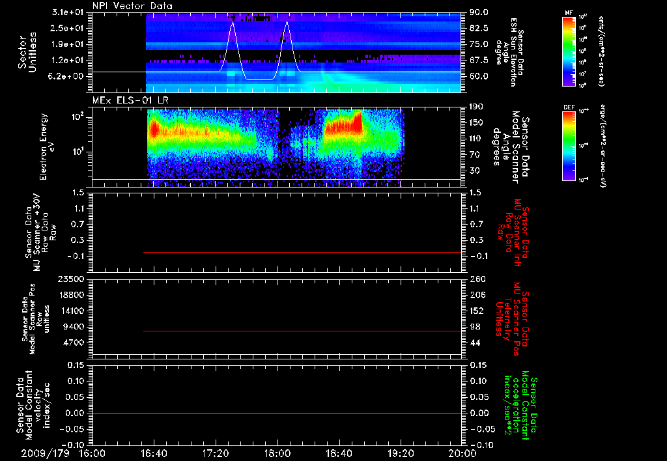Image resolution: width=667 pixels, height=461 pixels.
Task: Click the '2.5e+01' sector tick value
Action: click(x=68, y=28)
